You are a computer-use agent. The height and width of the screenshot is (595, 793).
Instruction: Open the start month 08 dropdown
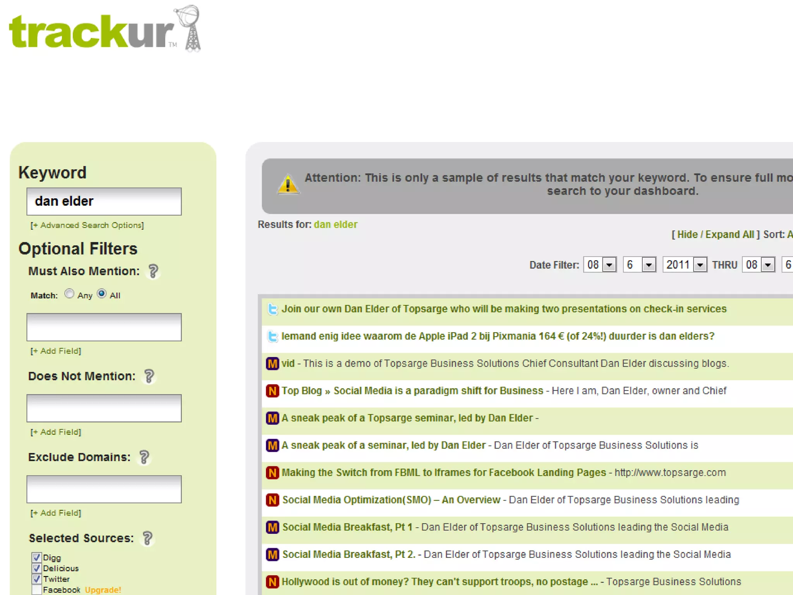(x=609, y=265)
